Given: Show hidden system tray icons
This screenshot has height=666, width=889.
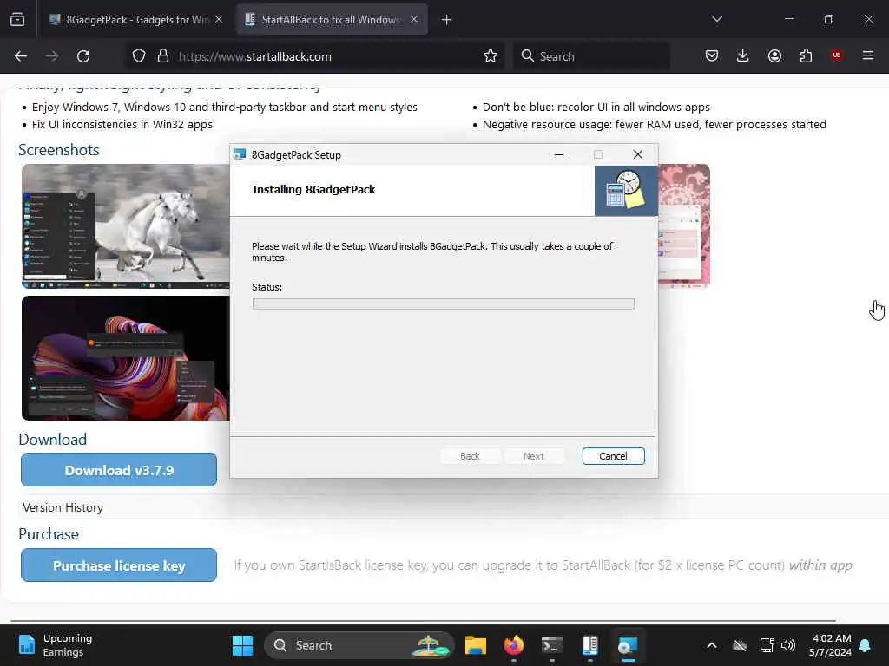Looking at the screenshot, I should [x=712, y=645].
